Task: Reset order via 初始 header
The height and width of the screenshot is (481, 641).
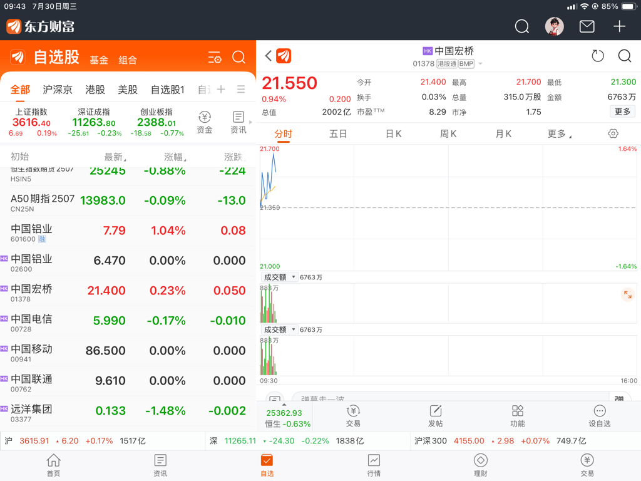Action: click(x=19, y=157)
